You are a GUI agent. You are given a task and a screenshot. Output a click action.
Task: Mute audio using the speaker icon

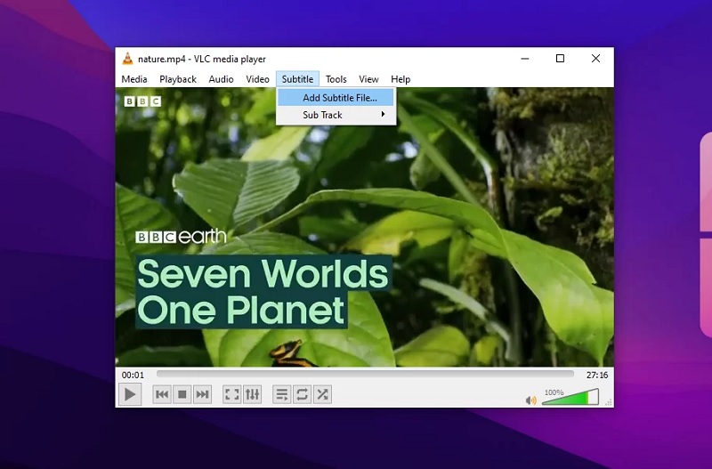pos(531,400)
